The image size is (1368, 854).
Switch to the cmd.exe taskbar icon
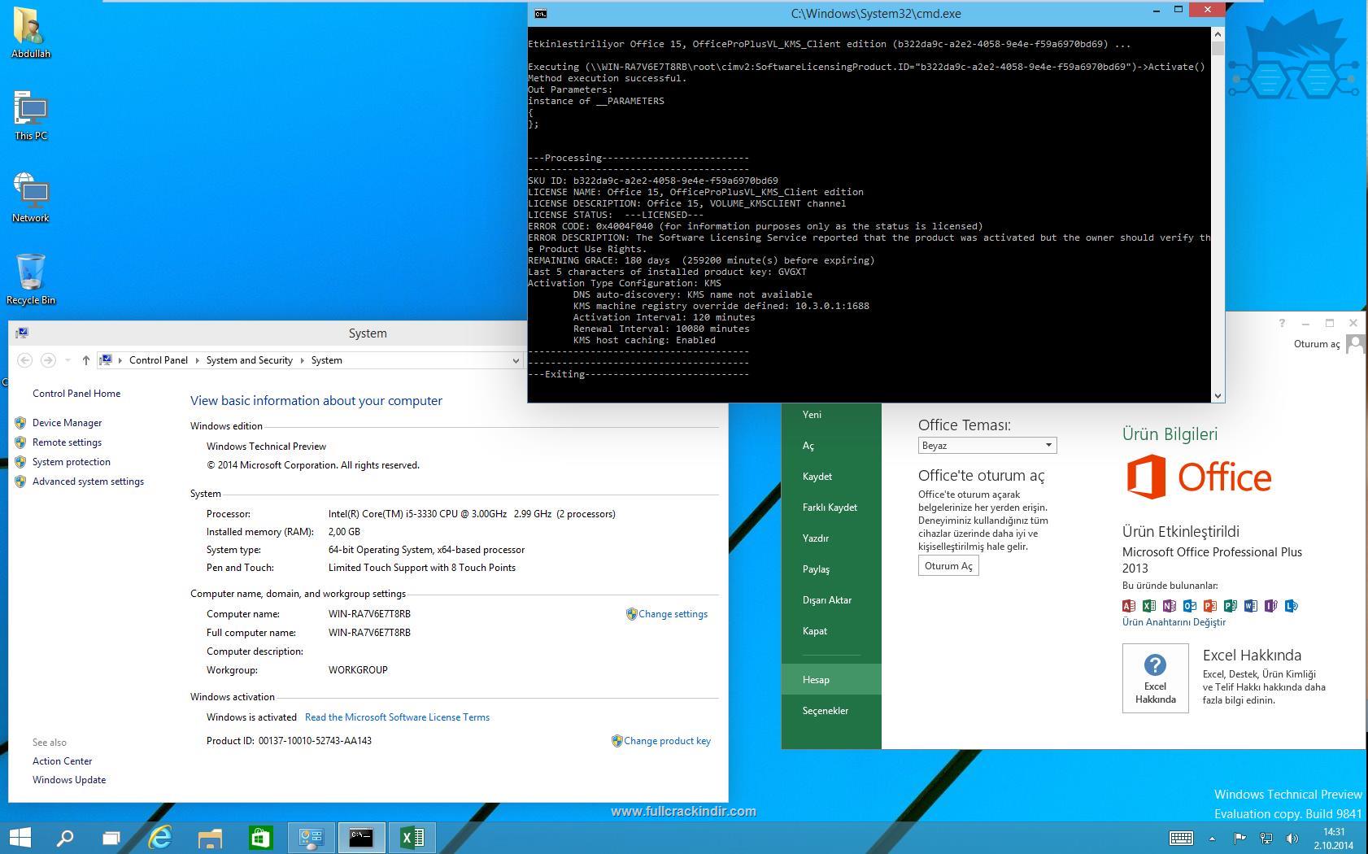361,838
